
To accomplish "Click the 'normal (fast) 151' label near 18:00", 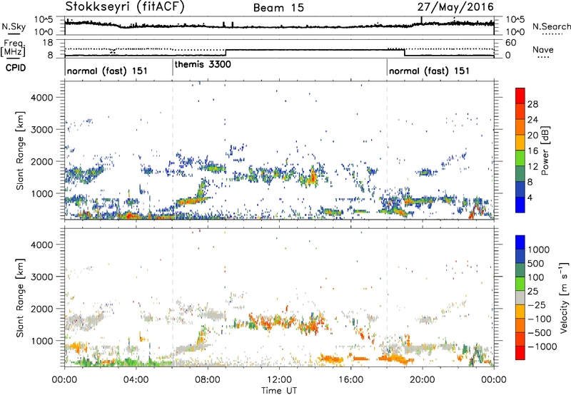I will click(429, 71).
